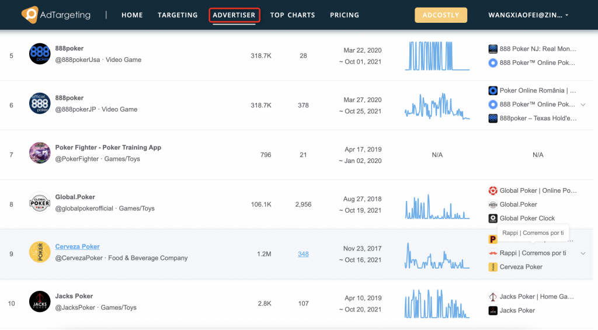Open the 888pokerUsa advertiser avatar
The width and height of the screenshot is (598, 330).
point(40,54)
